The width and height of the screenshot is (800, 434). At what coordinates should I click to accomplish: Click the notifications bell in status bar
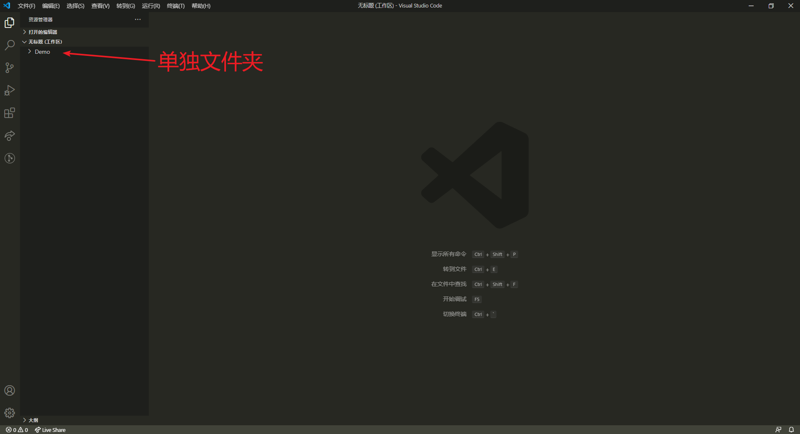791,429
